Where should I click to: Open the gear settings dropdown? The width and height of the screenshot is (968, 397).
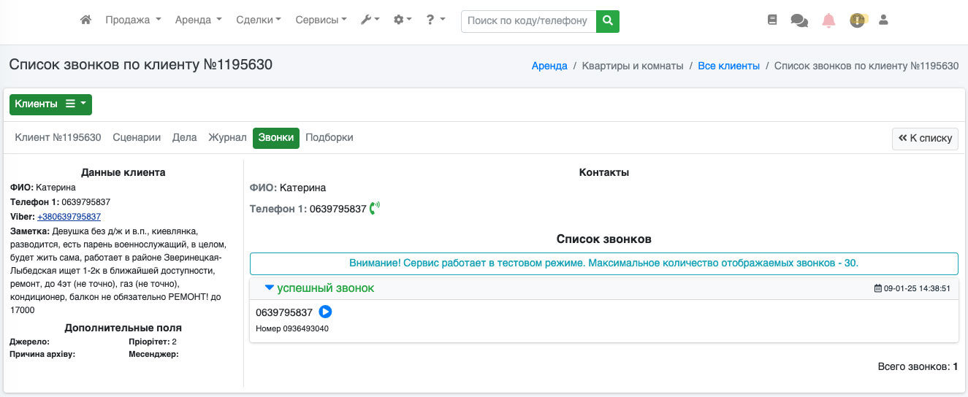click(403, 20)
